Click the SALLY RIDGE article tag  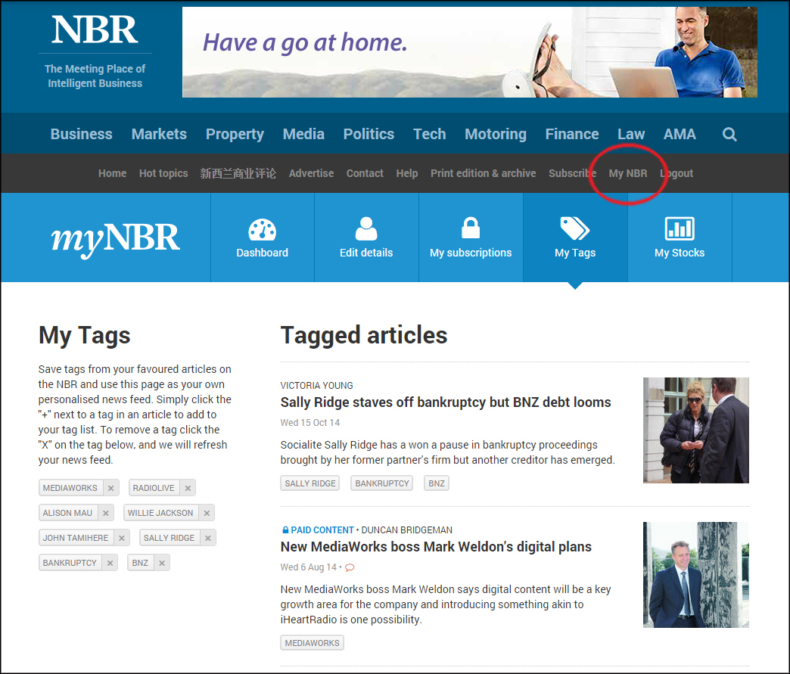pyautogui.click(x=309, y=483)
